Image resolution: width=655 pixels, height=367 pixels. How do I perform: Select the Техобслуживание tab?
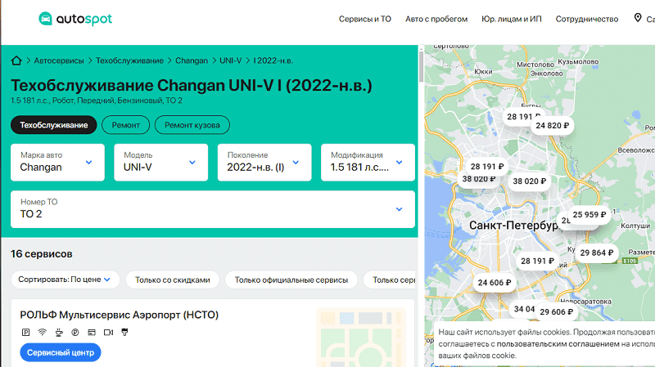pos(54,125)
